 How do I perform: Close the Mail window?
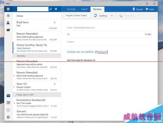(154, 4)
